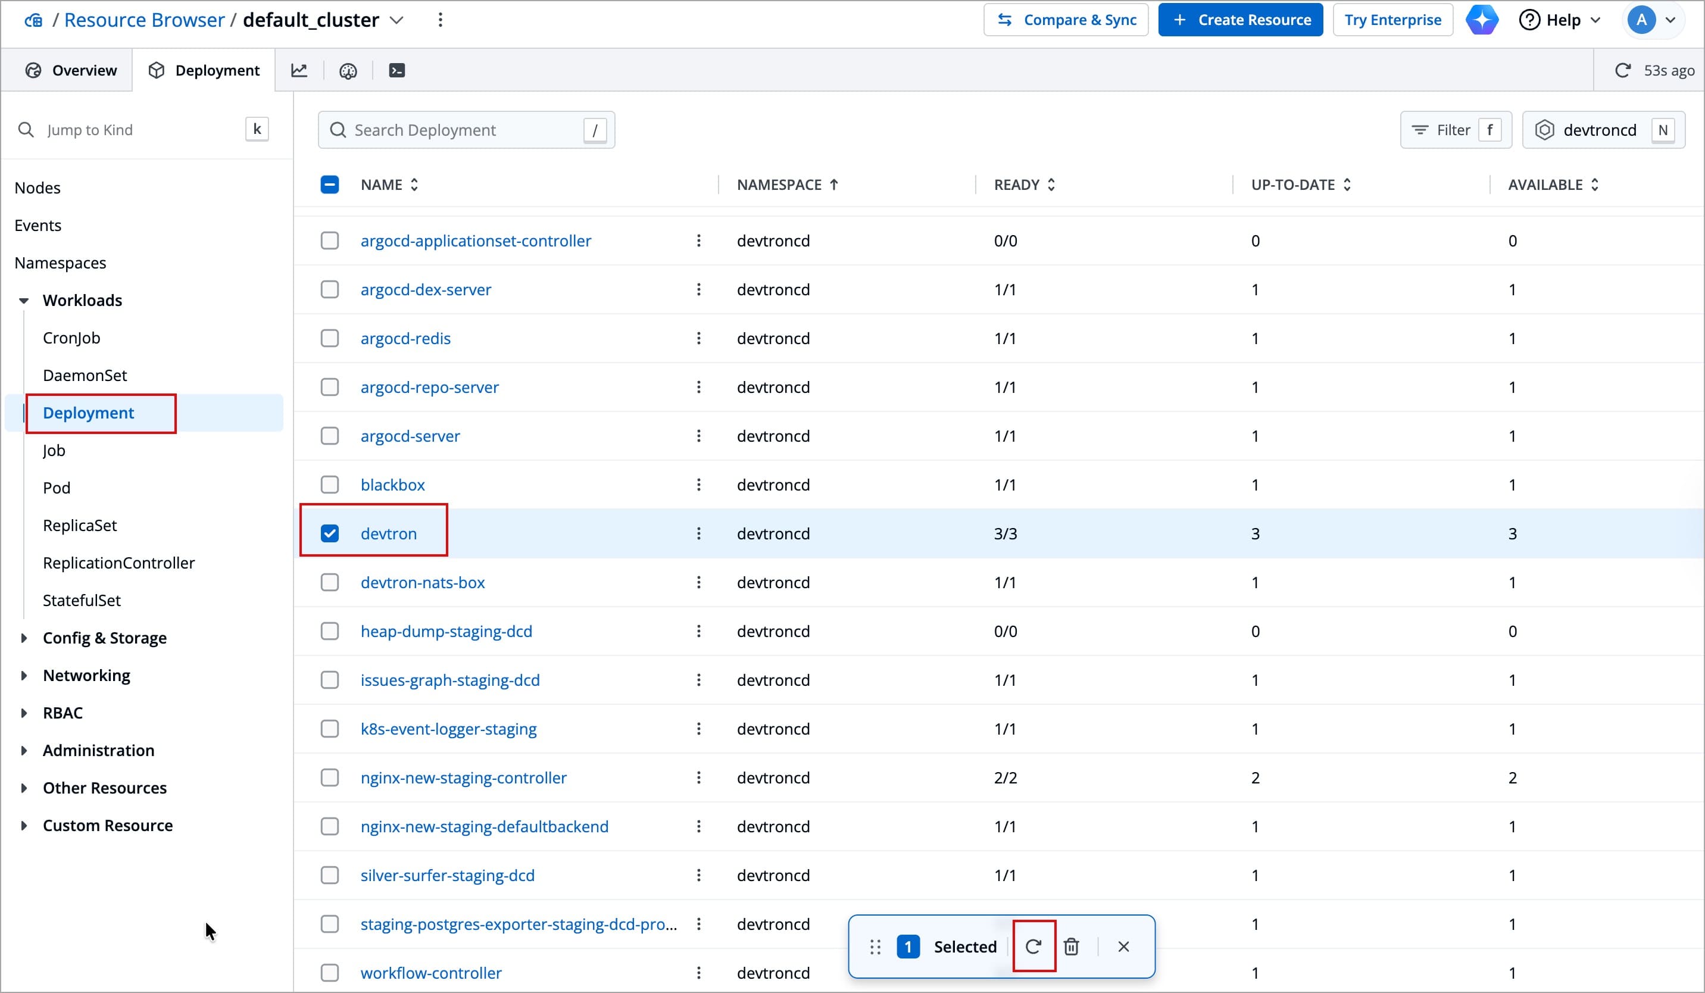Screen dimensions: 1705x993
Task: Select StatefulSet in the sidebar
Action: (x=82, y=600)
